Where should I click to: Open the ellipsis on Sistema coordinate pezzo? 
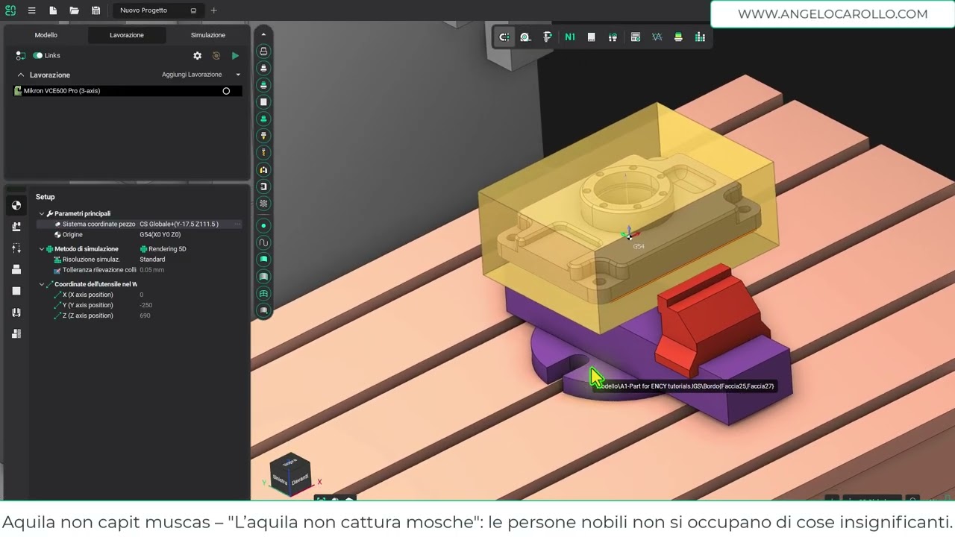(x=237, y=224)
